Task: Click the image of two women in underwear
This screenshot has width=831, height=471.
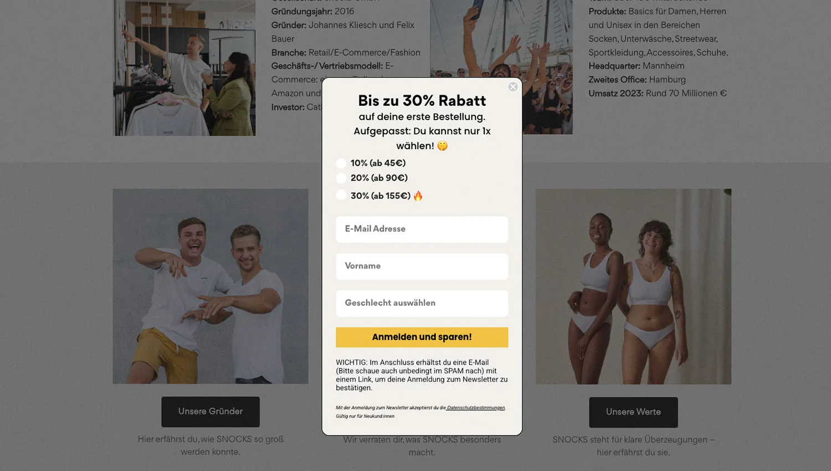Action: point(633,286)
